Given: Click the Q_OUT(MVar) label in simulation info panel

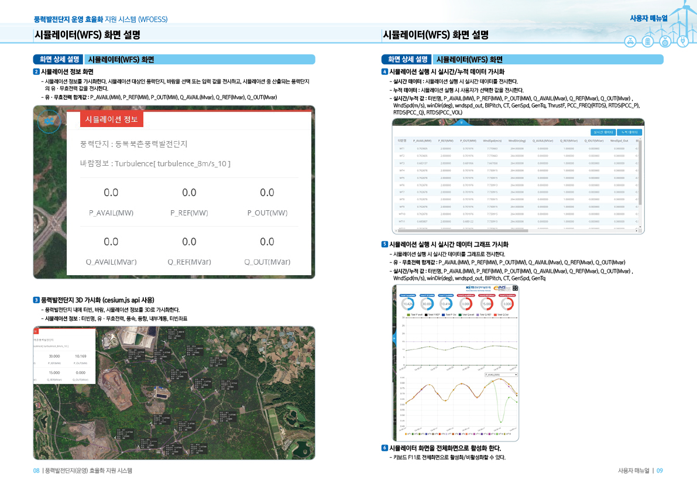Looking at the screenshot, I should pyautogui.click(x=267, y=262).
